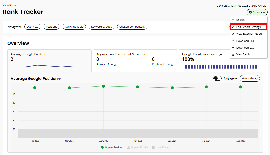Click the download arrow icon for CSV

point(233,48)
